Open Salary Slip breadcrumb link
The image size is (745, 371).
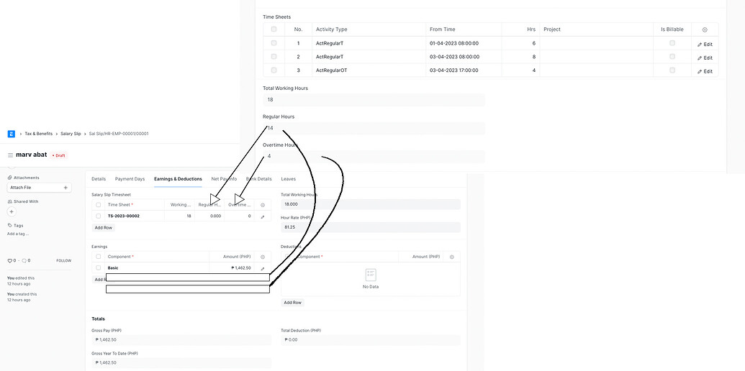[71, 134]
